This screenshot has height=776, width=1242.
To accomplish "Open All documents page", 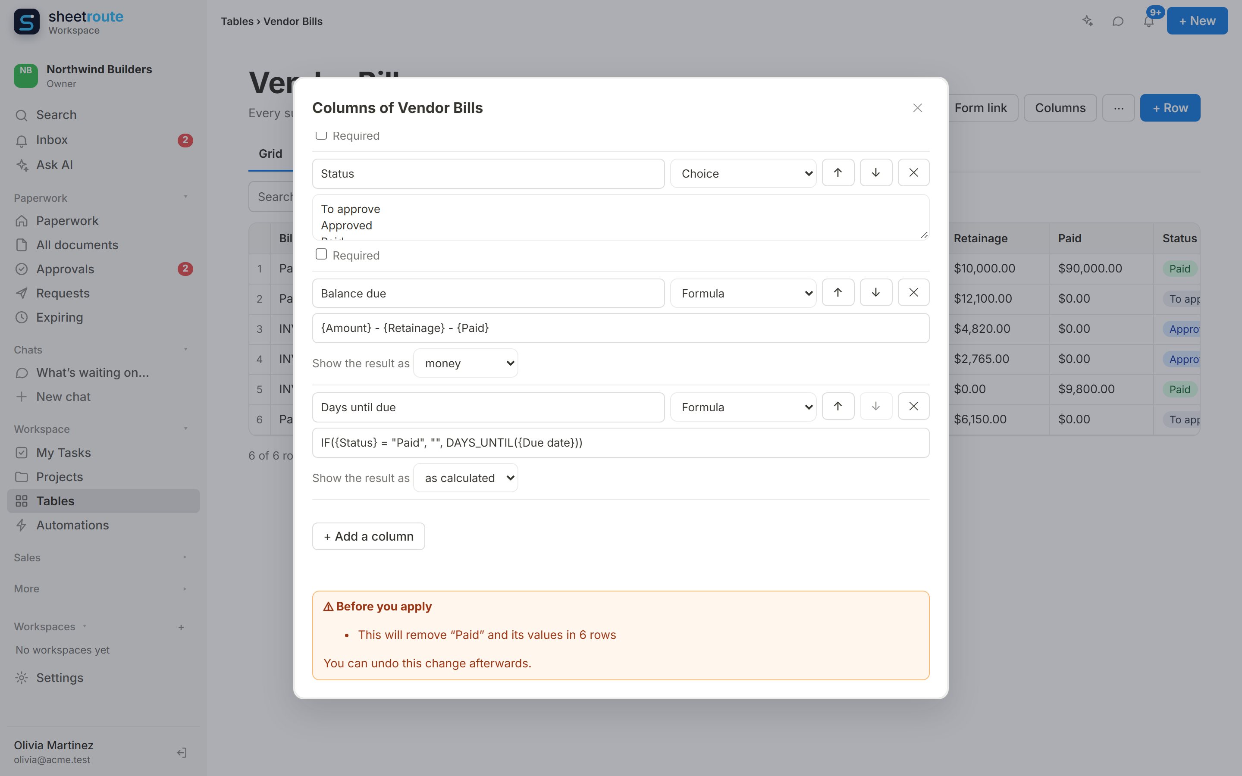I will [x=103, y=245].
